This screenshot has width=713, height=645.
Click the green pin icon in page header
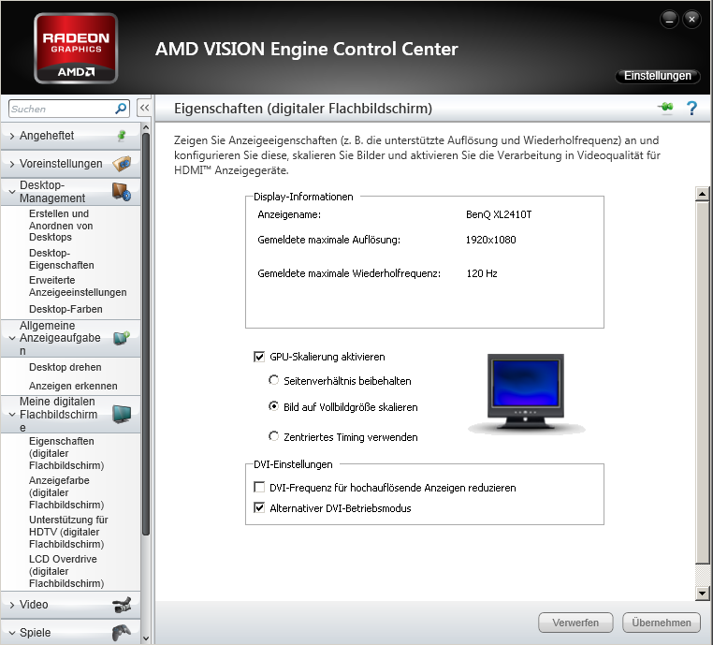tap(666, 108)
